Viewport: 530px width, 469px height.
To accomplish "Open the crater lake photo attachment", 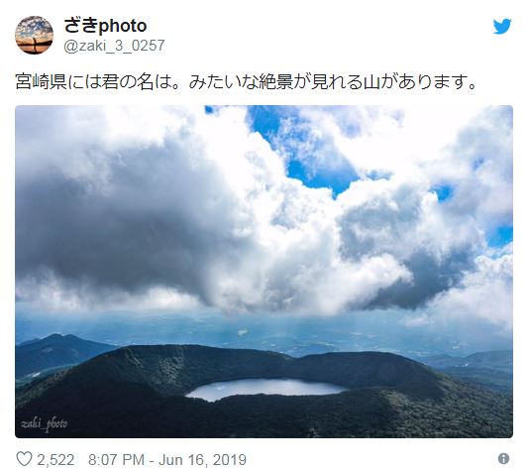I will tap(264, 272).
